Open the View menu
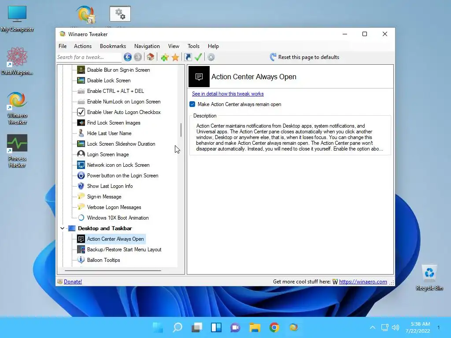The image size is (451, 338). (x=174, y=46)
